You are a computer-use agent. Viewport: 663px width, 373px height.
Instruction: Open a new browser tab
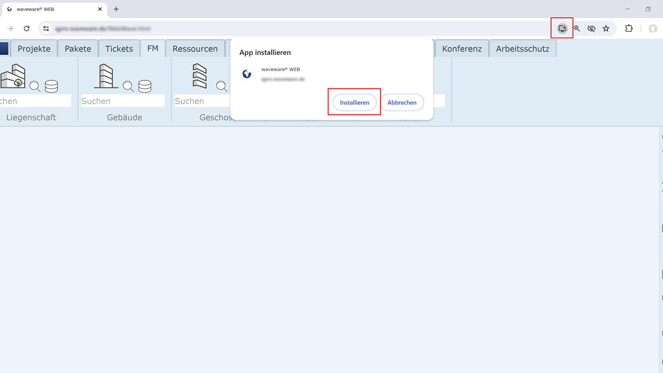(x=116, y=9)
